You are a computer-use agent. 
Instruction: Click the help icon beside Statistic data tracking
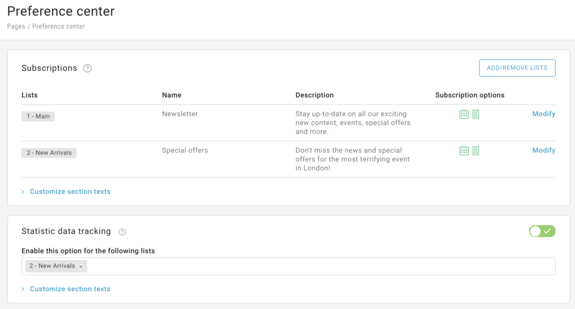122,232
